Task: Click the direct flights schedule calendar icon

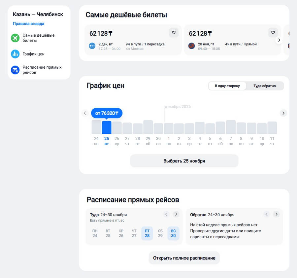Action: (15, 70)
